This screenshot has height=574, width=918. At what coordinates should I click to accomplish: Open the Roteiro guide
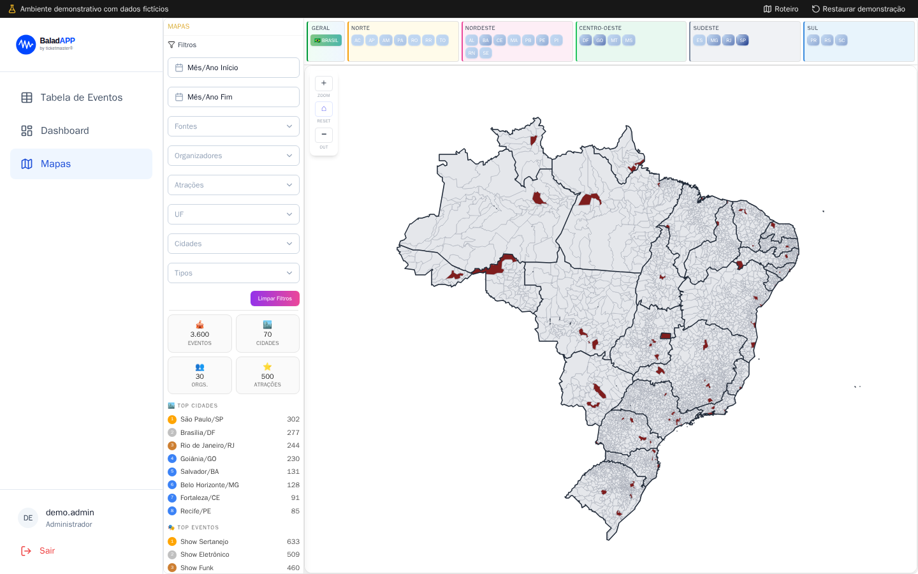[x=781, y=9]
